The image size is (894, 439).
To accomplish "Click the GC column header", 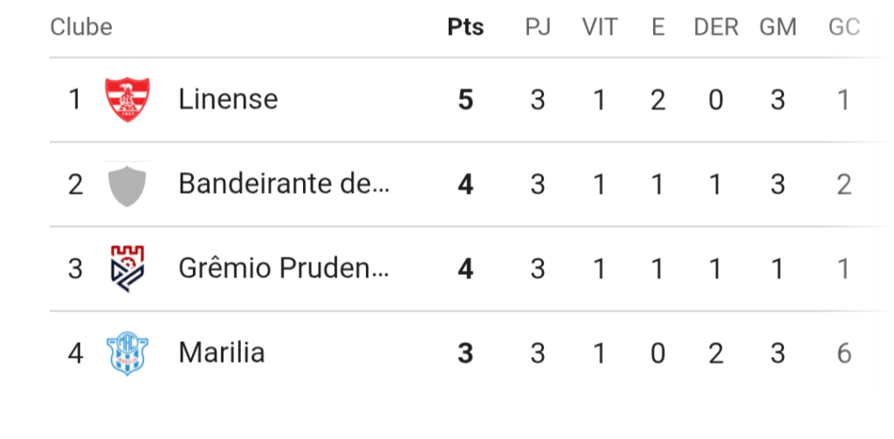I will point(844,27).
